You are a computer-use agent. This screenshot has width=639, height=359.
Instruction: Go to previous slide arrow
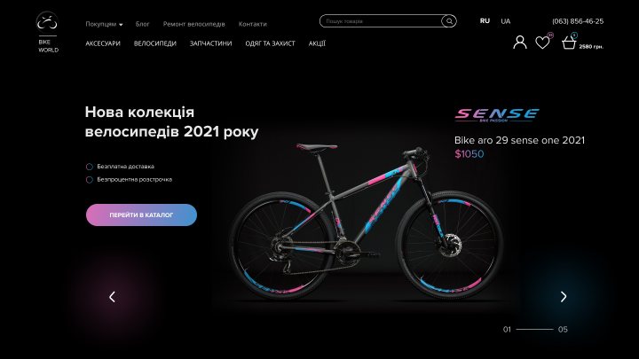click(x=112, y=297)
